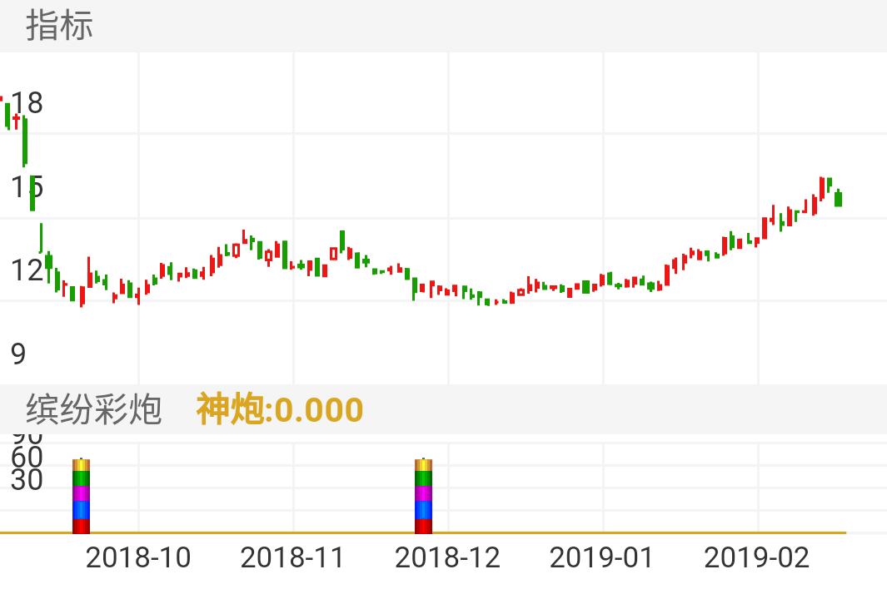Image resolution: width=887 pixels, height=589 pixels.
Task: Click the magenta segment of the left signal bar
Action: [x=81, y=492]
